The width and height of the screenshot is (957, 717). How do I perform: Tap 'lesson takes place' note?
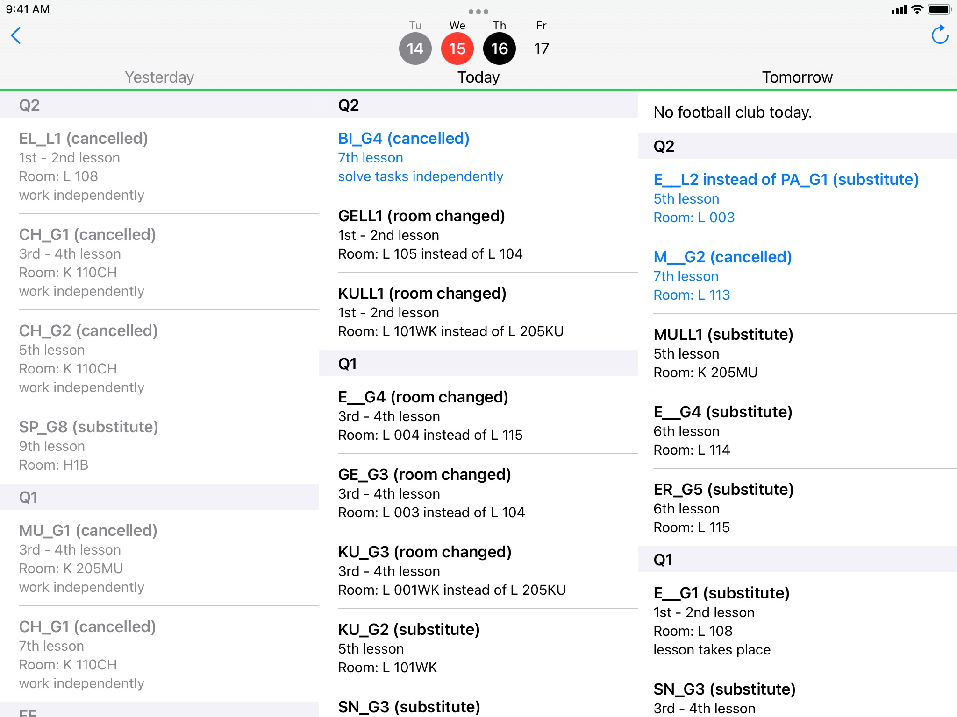tap(712, 650)
